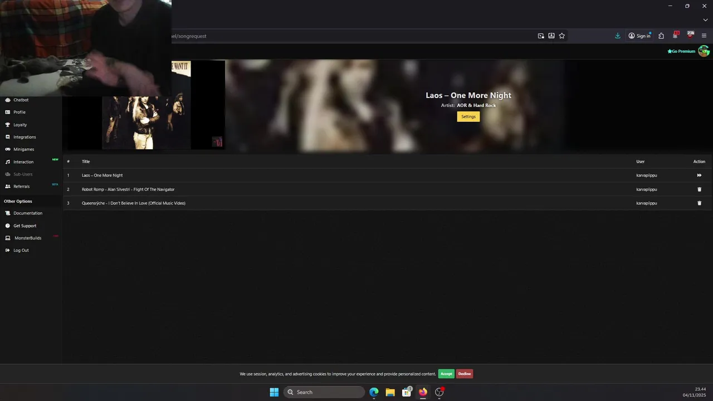Log out using the sidebar
This screenshot has height=401, width=713.
click(x=21, y=251)
